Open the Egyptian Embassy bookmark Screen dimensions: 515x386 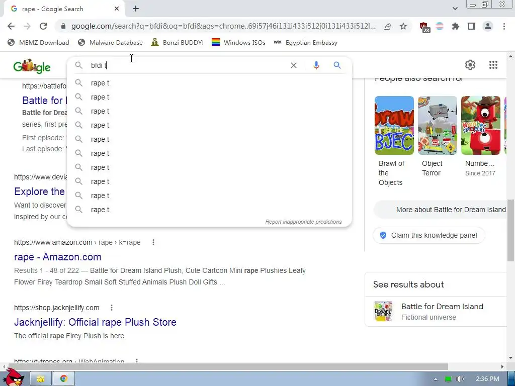[305, 42]
